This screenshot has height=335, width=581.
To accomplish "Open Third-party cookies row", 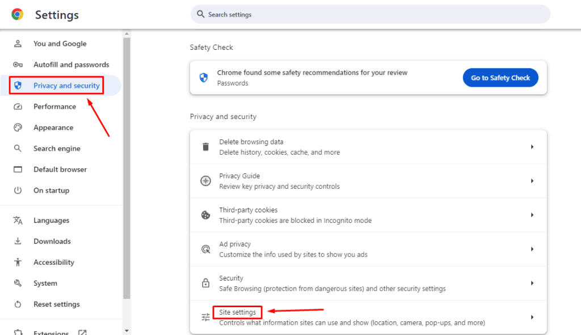I will point(368,215).
